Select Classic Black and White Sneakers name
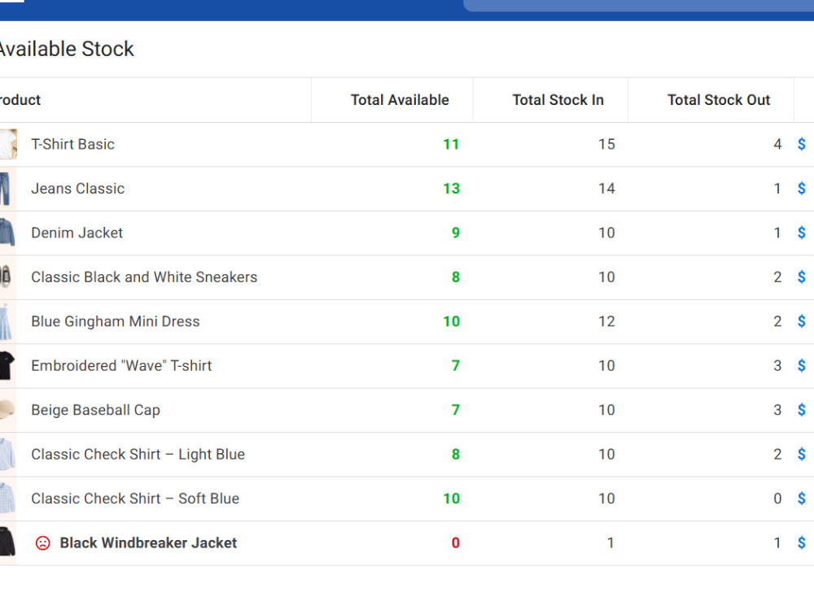This screenshot has width=814, height=610. click(x=144, y=277)
